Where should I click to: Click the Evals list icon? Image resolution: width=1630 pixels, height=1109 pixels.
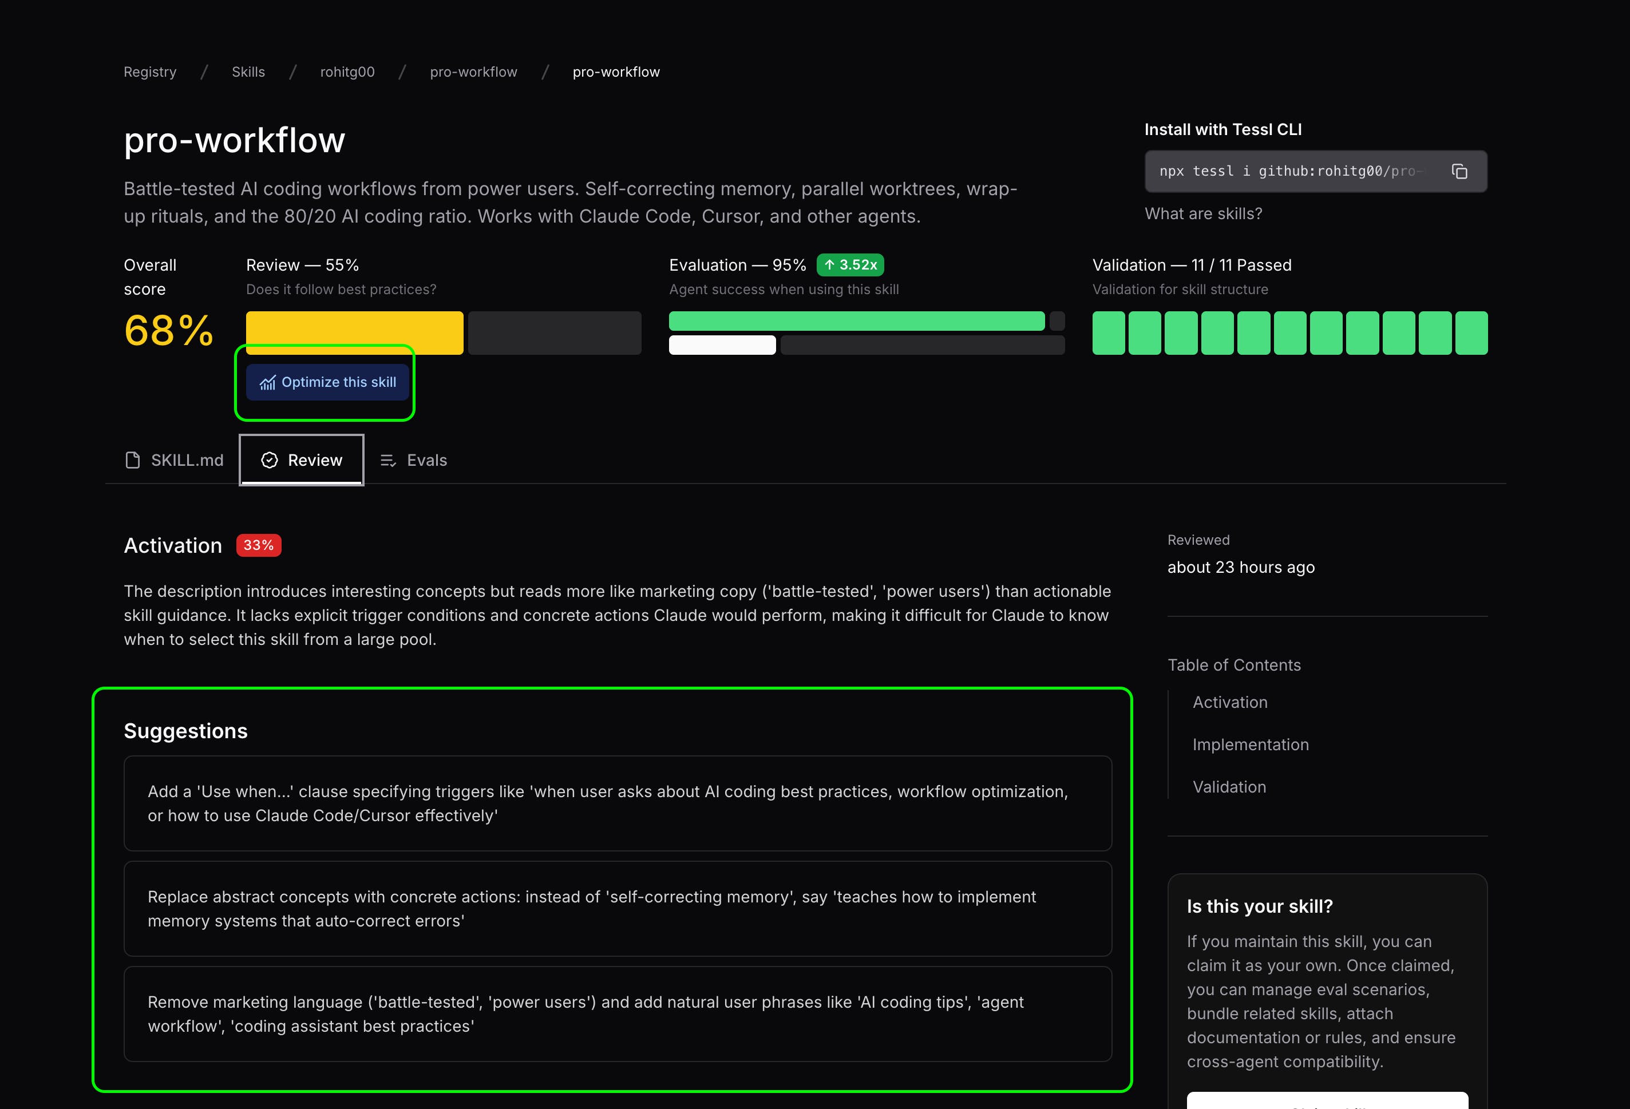pos(388,460)
